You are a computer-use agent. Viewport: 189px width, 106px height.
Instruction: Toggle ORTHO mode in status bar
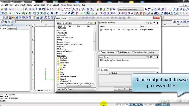(151, 105)
